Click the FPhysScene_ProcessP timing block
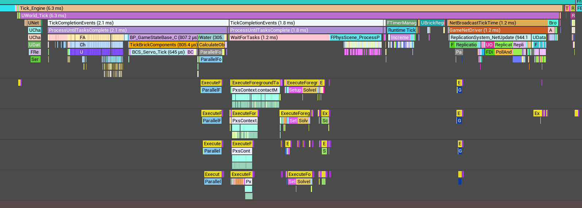Screen dimensions: 582x208 [x=355, y=38]
